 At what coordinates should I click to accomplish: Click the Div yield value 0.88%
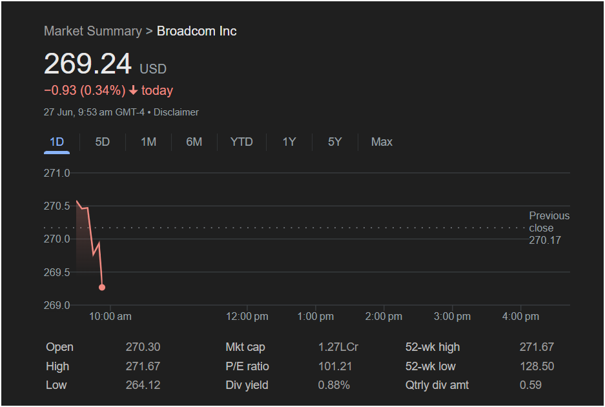point(334,385)
